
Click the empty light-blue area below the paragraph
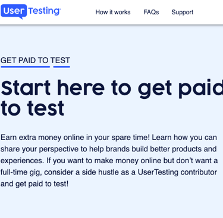point(111,204)
